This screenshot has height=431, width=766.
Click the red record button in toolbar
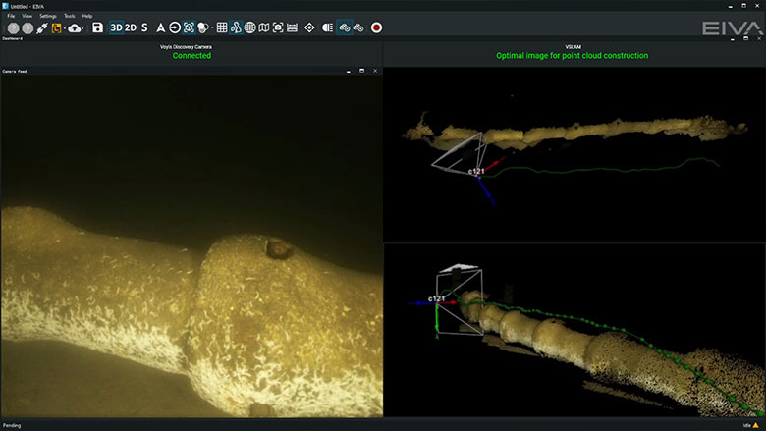[x=376, y=27]
